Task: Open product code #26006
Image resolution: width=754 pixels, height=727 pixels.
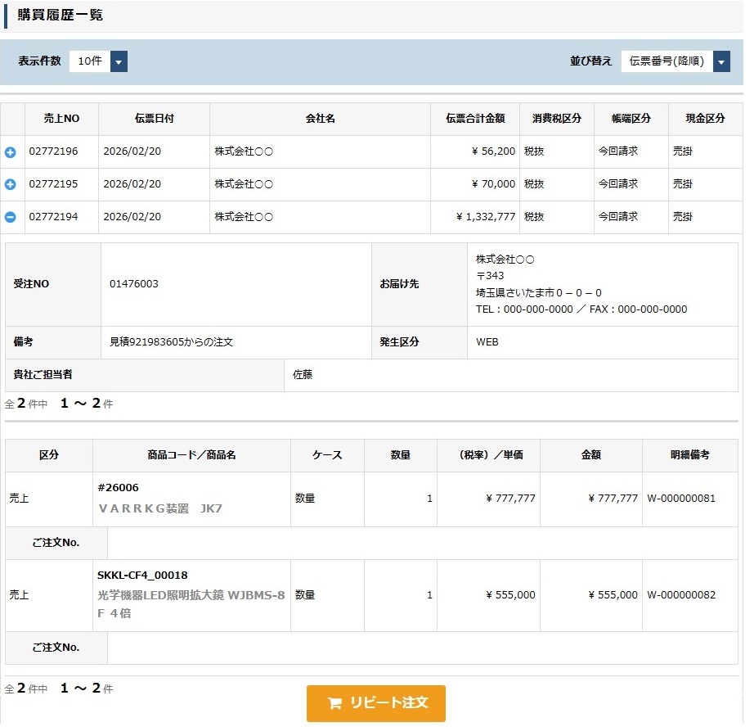Action: pos(118,488)
